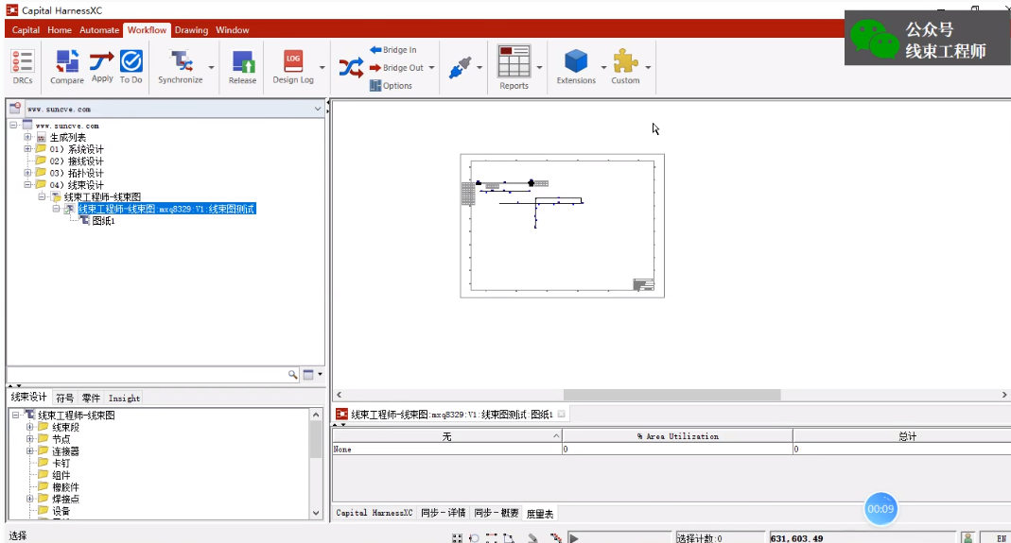Screen dimensions: 1011x543
Task: Select the Bridge Out command
Action: [396, 68]
